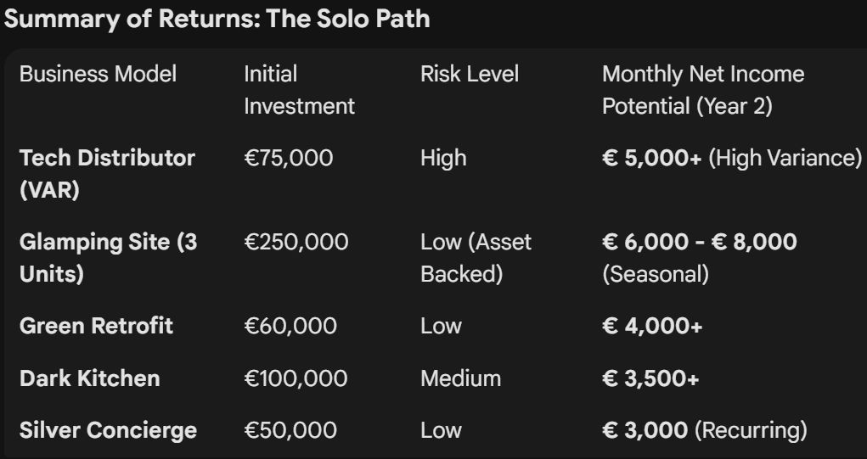
Task: Click the Dark Kitchen row label
Action: pos(89,378)
